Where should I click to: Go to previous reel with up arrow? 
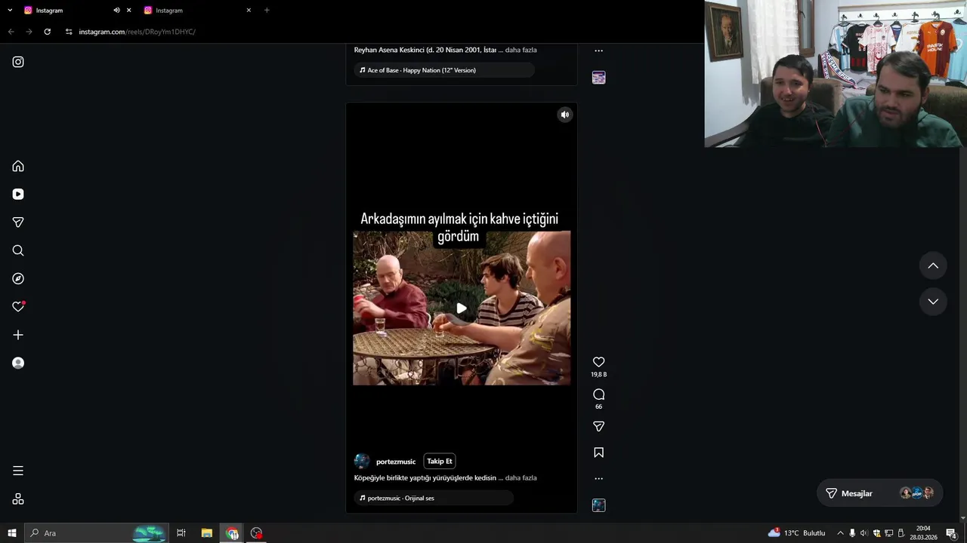click(x=933, y=265)
